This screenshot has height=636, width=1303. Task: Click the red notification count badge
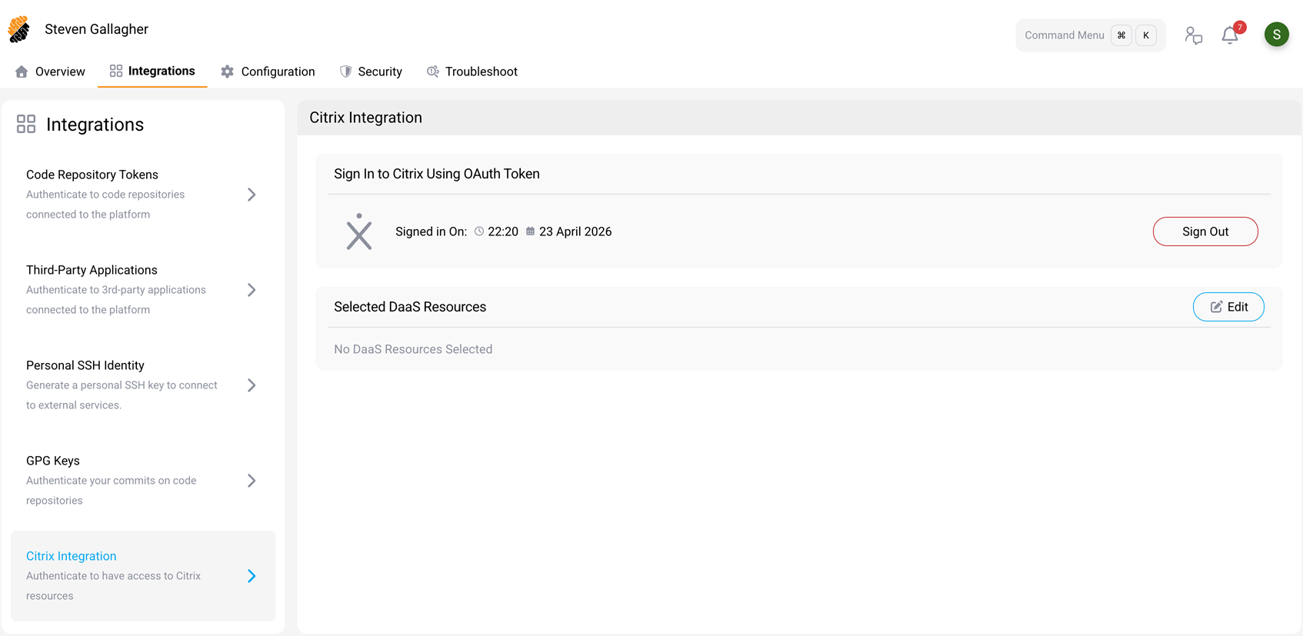tap(1240, 27)
